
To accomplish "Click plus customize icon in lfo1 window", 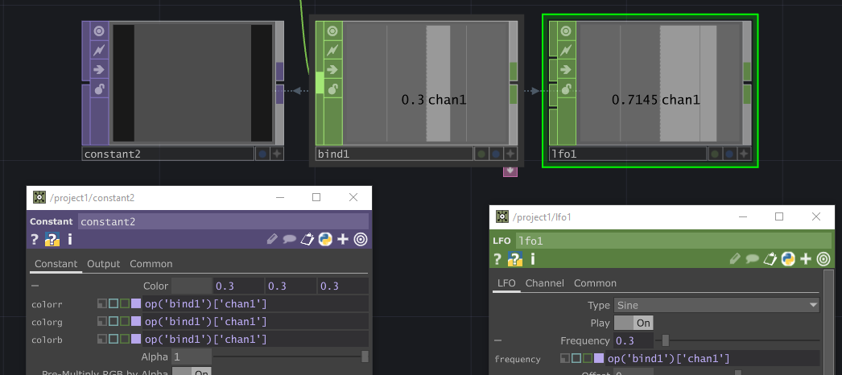I will tap(806, 259).
